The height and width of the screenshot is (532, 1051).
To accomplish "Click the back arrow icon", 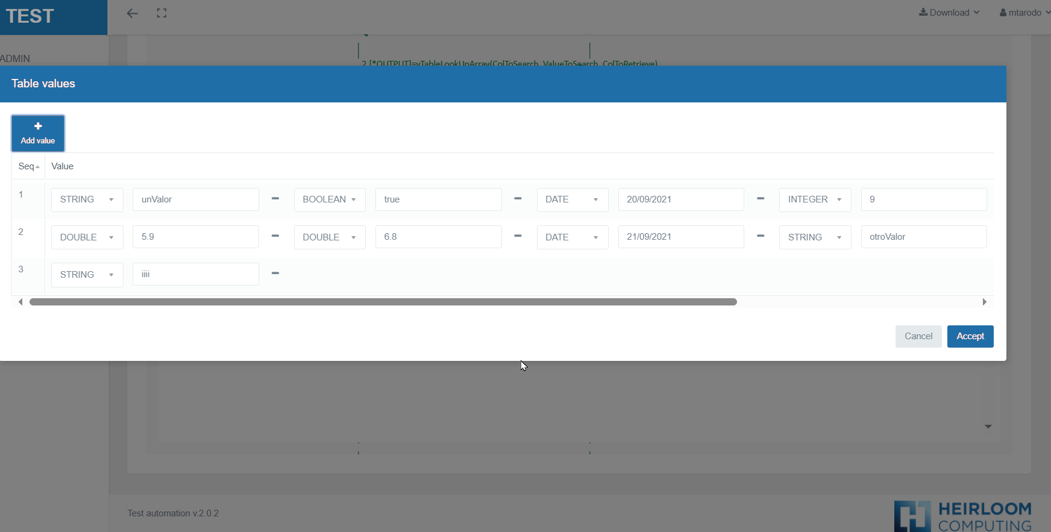I will [133, 13].
